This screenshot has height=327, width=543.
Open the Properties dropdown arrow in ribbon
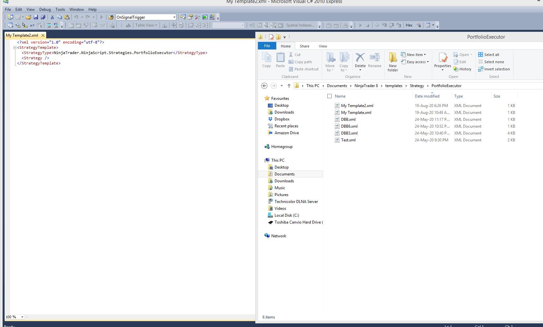(x=442, y=70)
